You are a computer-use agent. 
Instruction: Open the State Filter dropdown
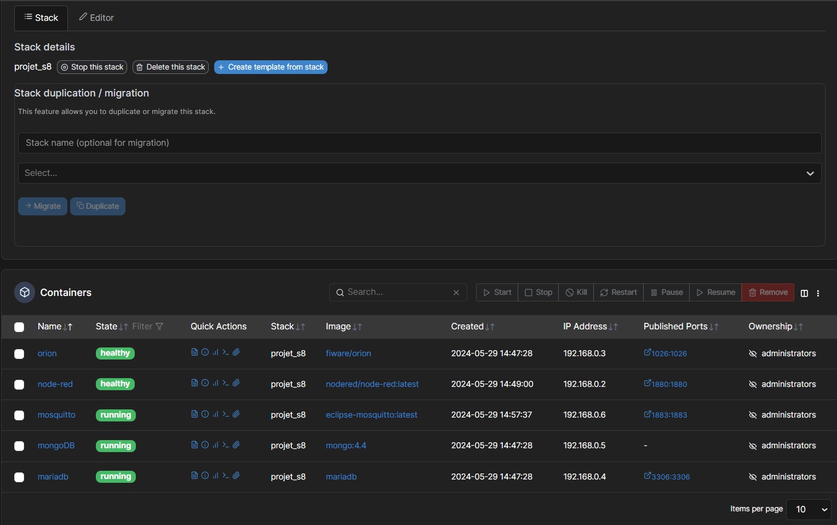(148, 327)
